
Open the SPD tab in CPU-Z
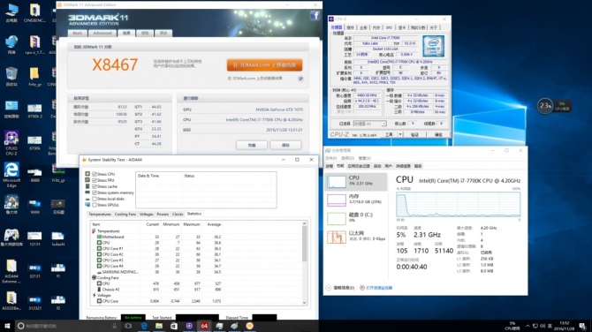tap(389, 27)
